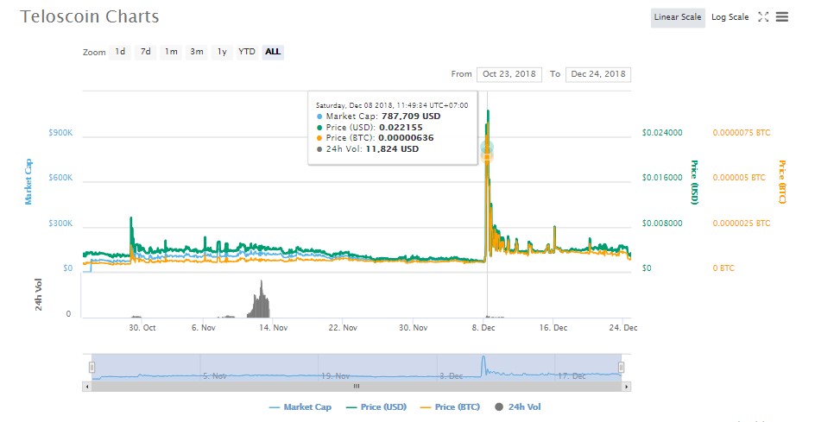Click the 24h Vol axis title

point(39,294)
